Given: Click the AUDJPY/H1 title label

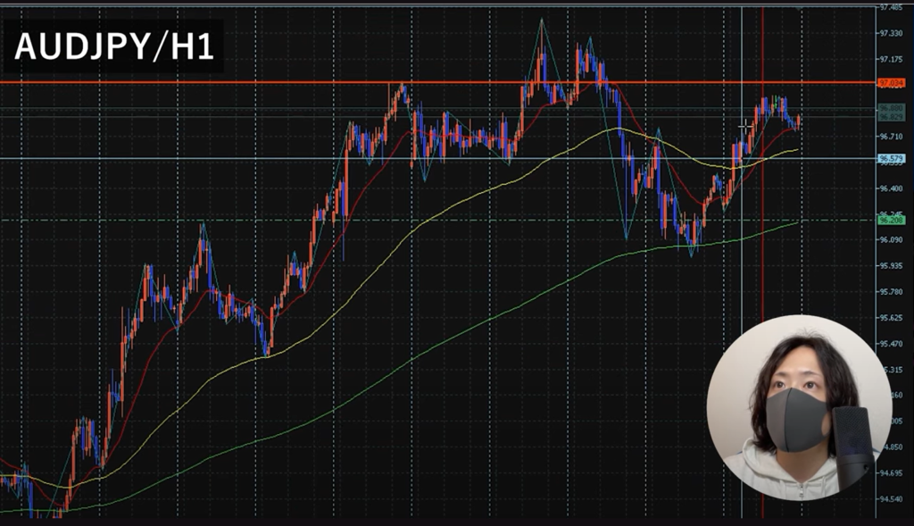Looking at the screenshot, I should 114,46.
